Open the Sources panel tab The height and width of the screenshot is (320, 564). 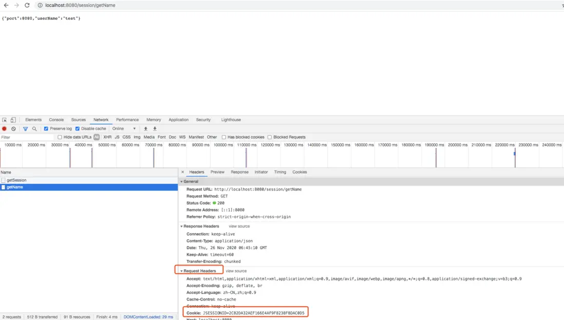(79, 120)
